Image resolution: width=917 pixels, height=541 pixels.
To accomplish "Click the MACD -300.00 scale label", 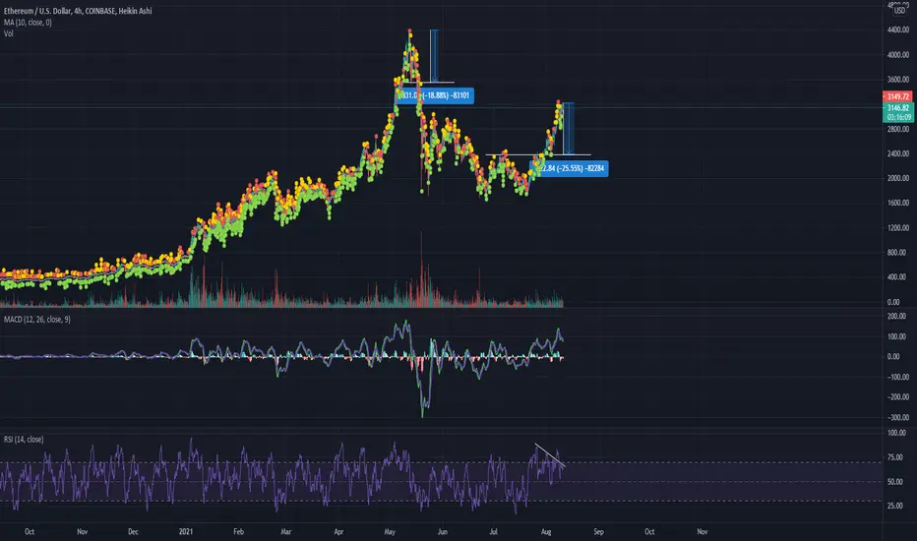I will coord(896,418).
